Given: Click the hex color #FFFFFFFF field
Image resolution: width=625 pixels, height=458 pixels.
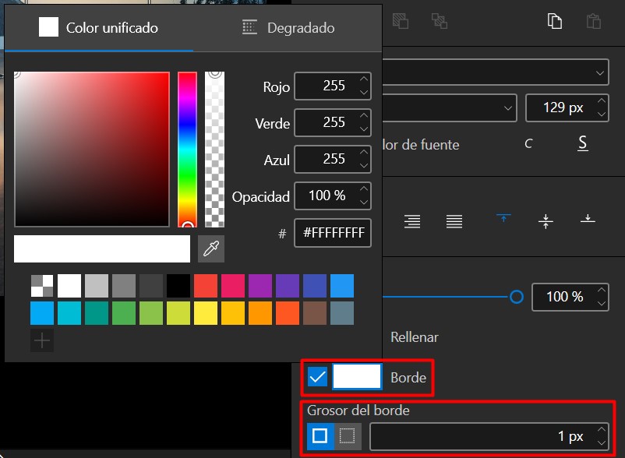Looking at the screenshot, I should click(x=333, y=233).
